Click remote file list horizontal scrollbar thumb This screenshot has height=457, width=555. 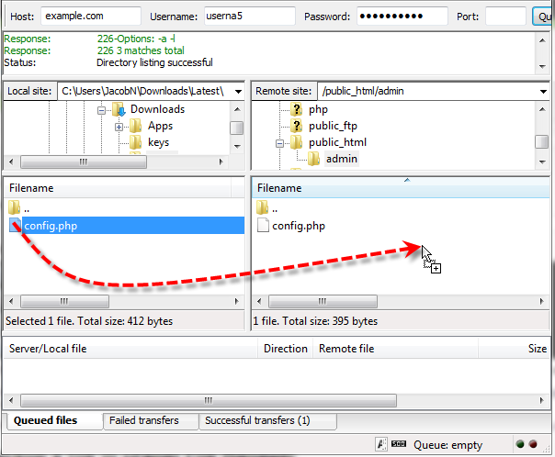(323, 302)
